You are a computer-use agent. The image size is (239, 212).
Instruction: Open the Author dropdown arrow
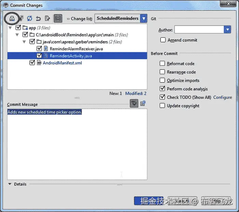[227, 30]
